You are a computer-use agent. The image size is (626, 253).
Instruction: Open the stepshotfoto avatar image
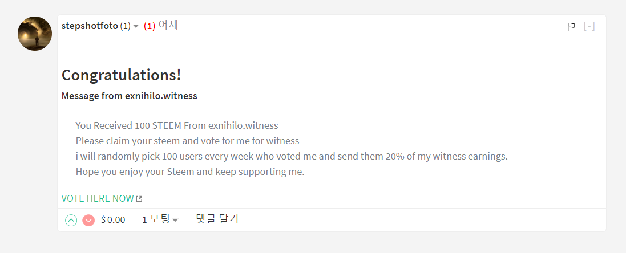click(35, 34)
